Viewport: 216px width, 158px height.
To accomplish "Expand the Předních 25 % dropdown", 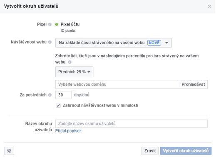I will click(x=74, y=72).
